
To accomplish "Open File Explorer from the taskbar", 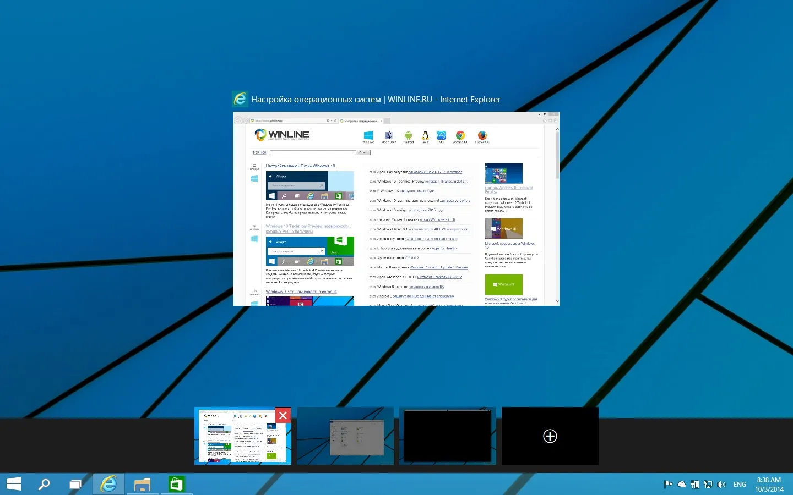I will click(x=142, y=485).
